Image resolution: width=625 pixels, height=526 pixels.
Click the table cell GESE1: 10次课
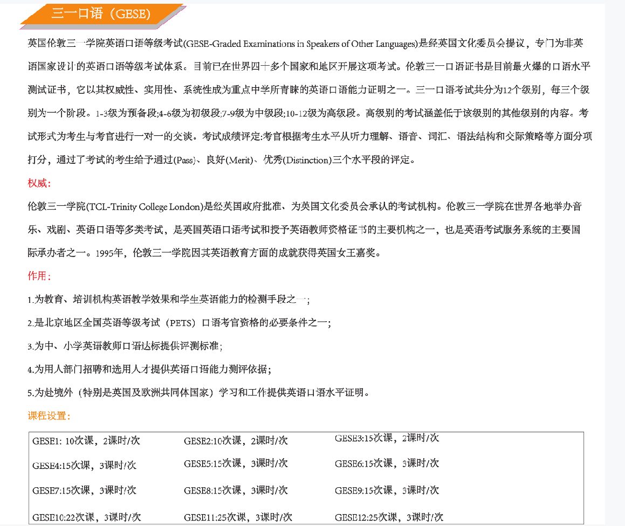click(86, 440)
